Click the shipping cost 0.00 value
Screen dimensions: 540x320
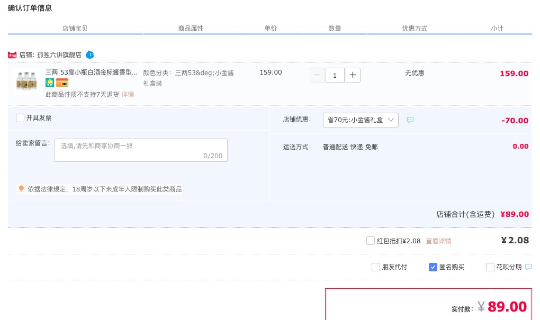520,146
